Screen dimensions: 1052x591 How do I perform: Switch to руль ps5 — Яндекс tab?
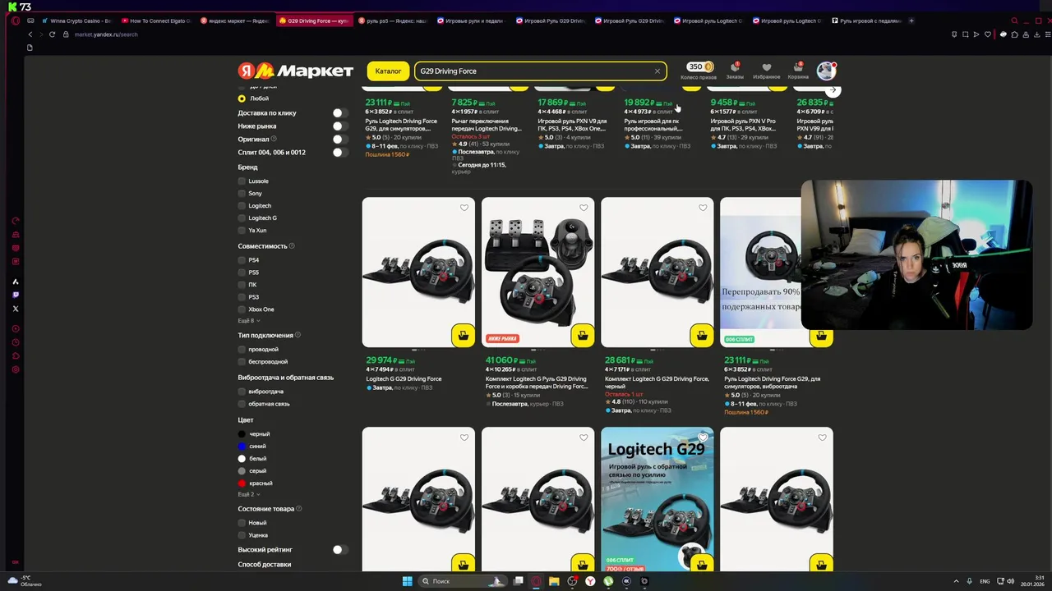click(393, 21)
